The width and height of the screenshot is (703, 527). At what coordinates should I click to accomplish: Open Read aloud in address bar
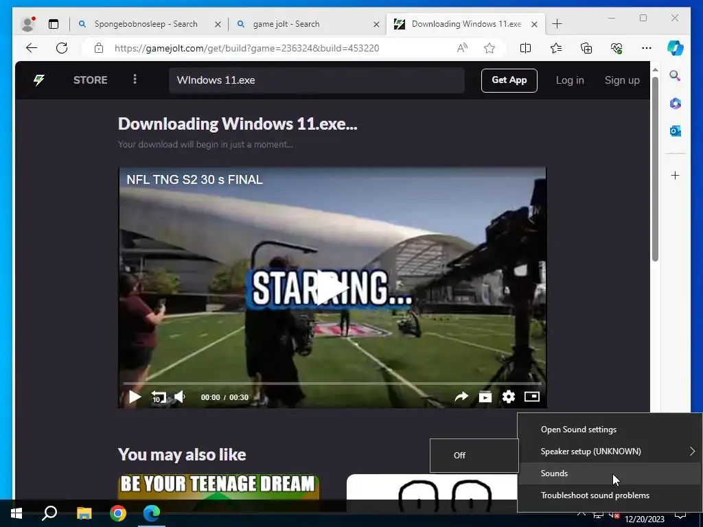(x=462, y=48)
